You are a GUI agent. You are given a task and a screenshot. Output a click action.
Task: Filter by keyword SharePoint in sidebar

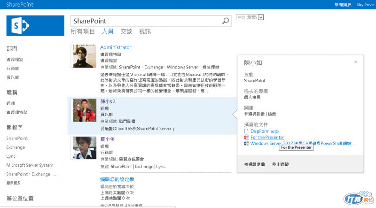point(17,138)
